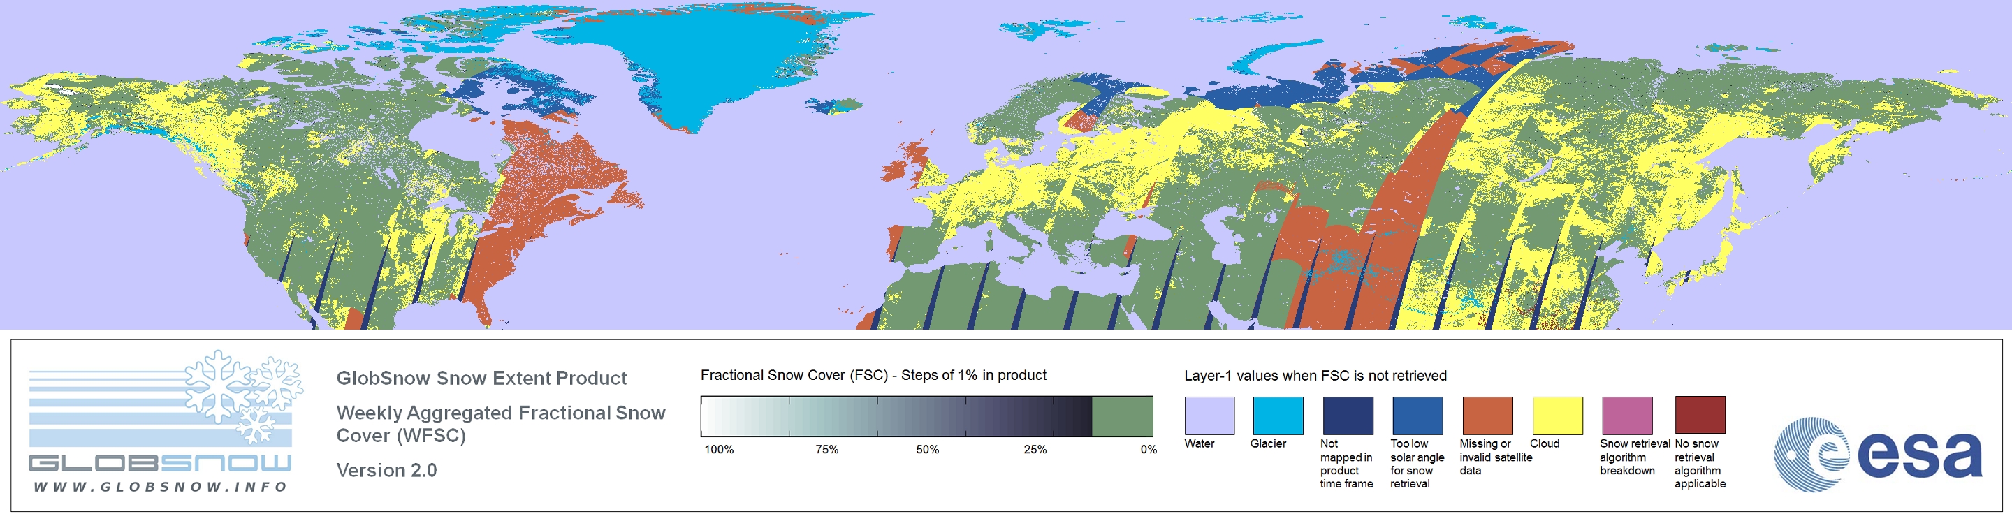Click the 25% scale label
The width and height of the screenshot is (2012, 521).
coord(1035,449)
